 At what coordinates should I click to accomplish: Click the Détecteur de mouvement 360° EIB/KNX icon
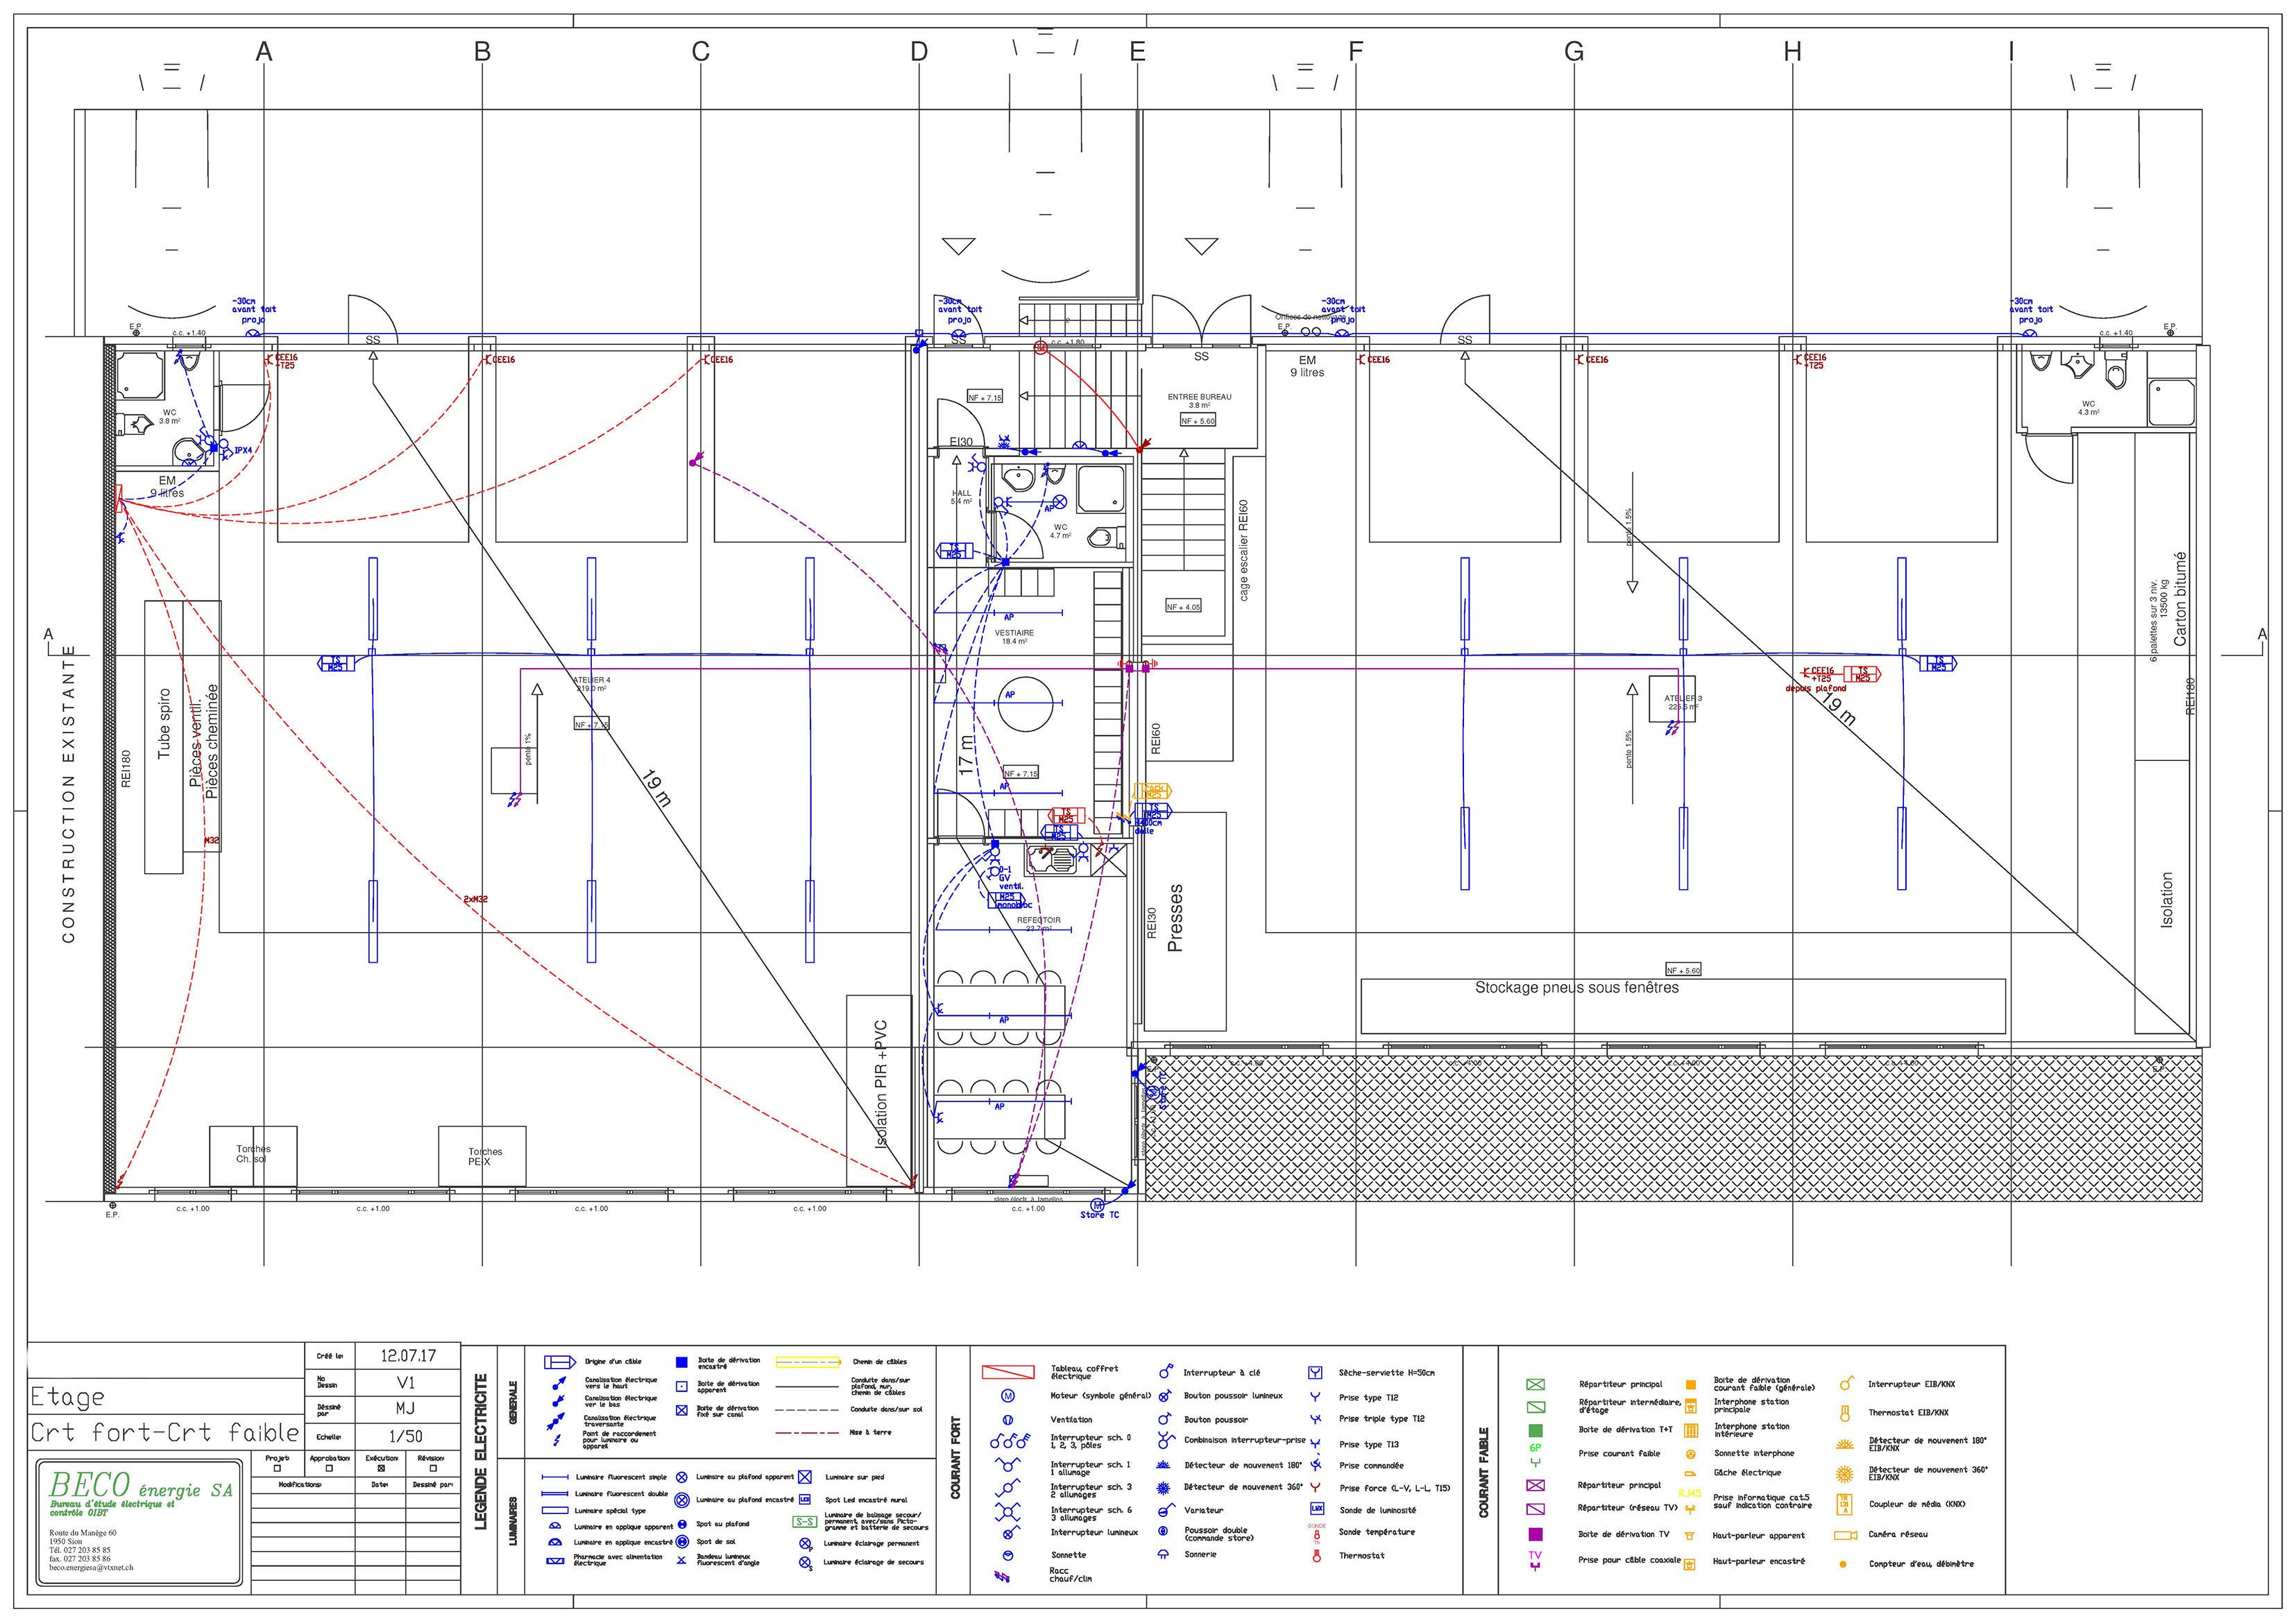point(1846,1474)
